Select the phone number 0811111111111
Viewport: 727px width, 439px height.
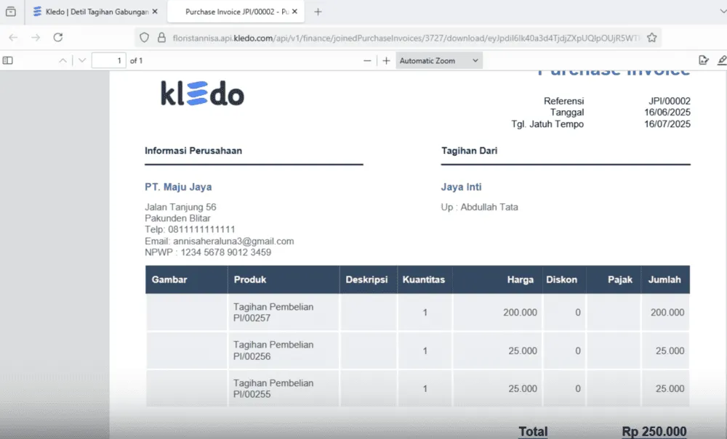[201, 229]
